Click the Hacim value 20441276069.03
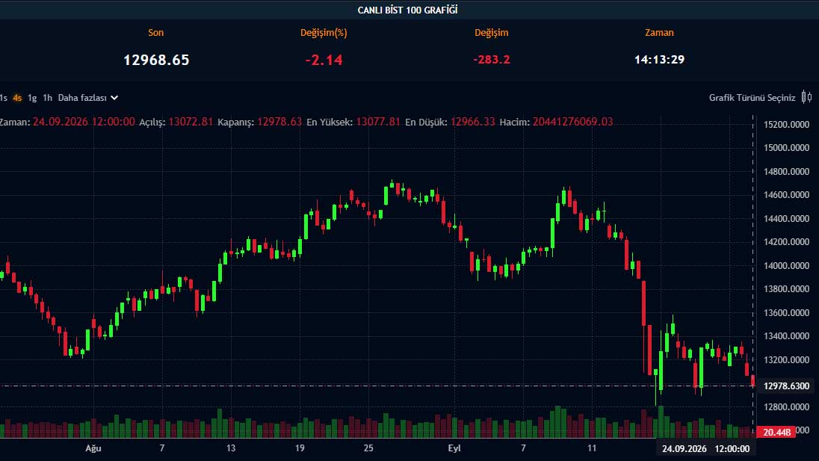This screenshot has width=819, height=461. (x=573, y=123)
